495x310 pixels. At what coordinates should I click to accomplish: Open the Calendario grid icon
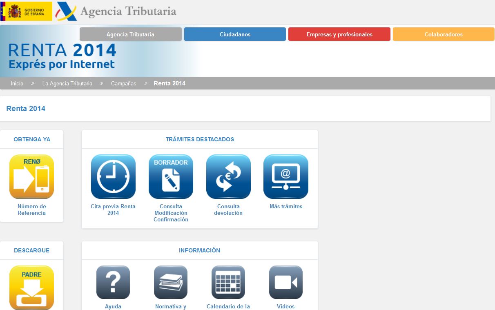click(x=228, y=282)
